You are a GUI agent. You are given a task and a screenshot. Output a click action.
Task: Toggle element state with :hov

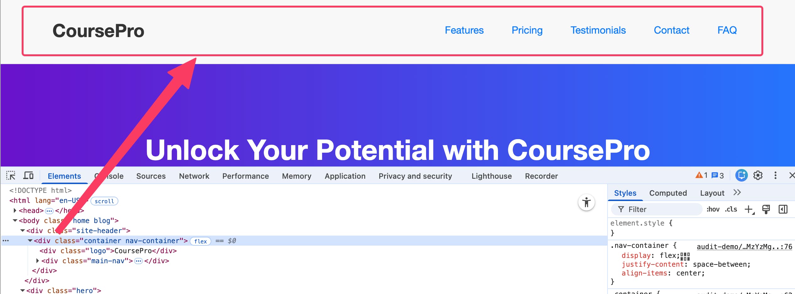click(713, 209)
